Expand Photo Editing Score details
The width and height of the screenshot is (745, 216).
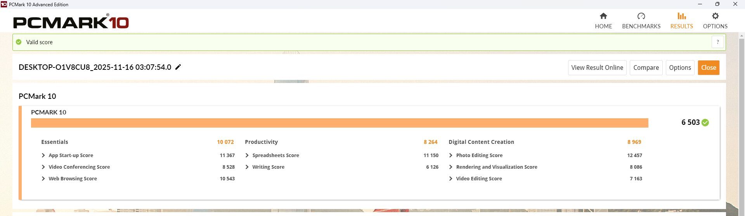click(x=450, y=156)
